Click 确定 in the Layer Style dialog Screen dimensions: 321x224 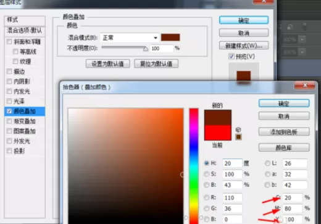(x=244, y=20)
